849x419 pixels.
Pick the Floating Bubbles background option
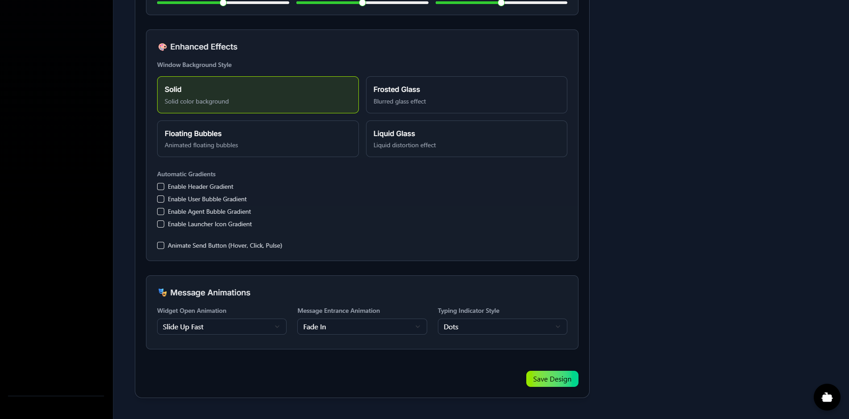tap(258, 139)
